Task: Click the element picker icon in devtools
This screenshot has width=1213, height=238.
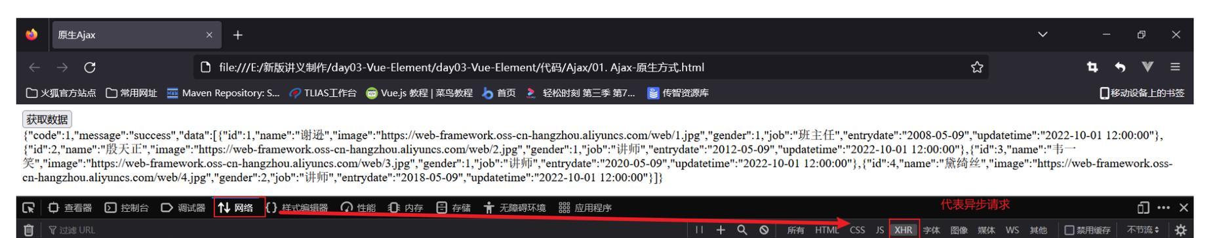Action: 28,208
